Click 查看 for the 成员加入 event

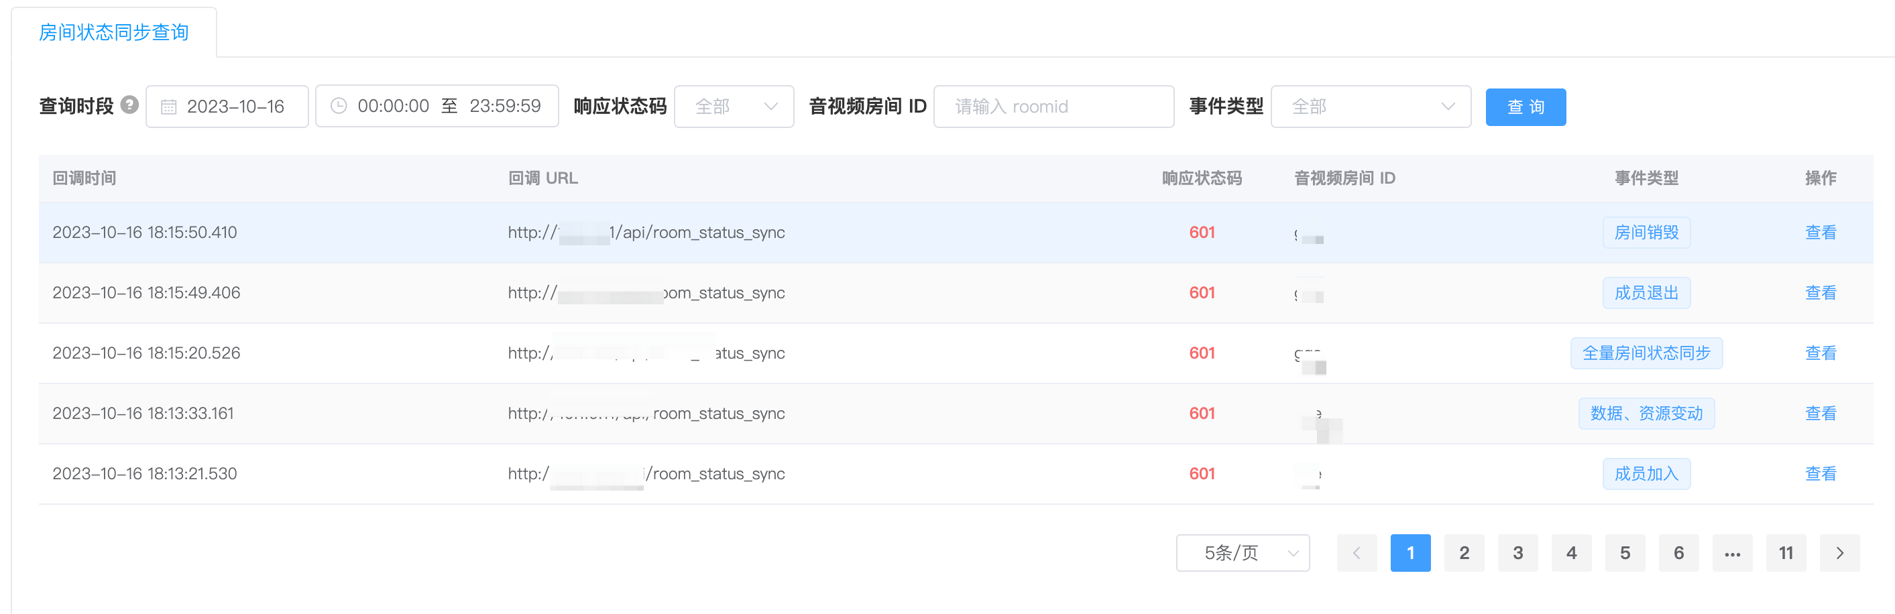click(1820, 473)
